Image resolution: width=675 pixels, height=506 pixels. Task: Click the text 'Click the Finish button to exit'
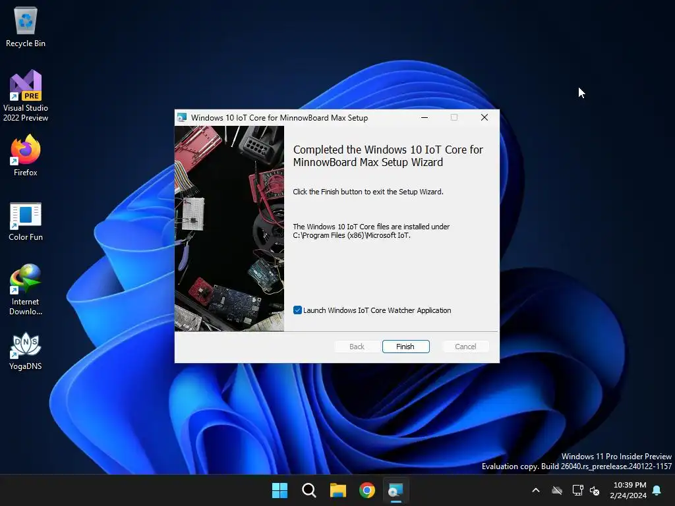[368, 192]
